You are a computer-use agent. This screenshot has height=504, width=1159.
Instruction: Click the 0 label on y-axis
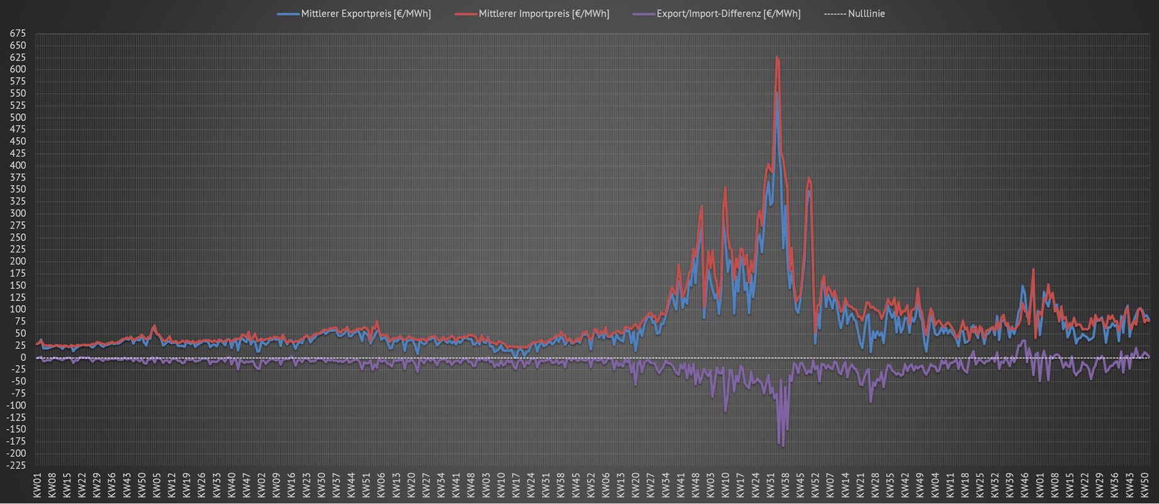pos(23,357)
